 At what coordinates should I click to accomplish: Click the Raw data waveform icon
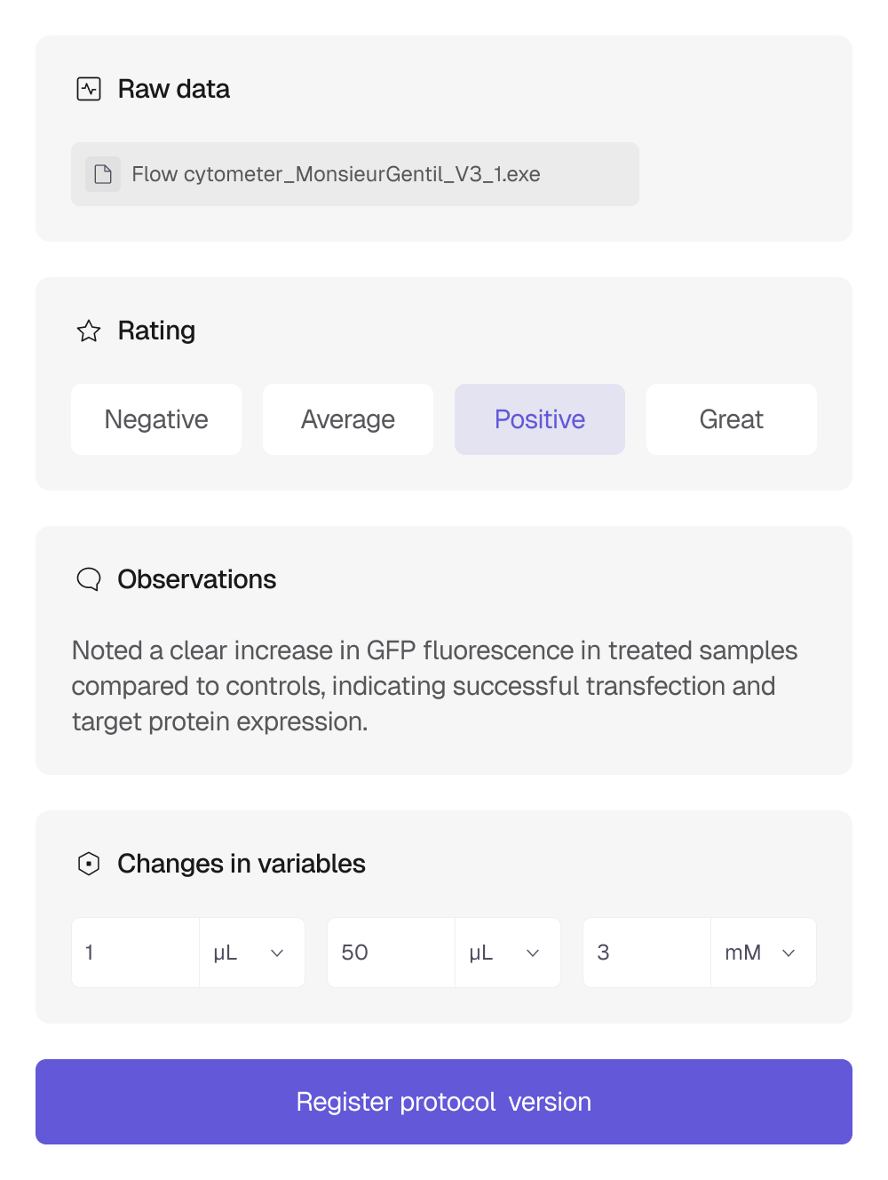pos(89,89)
